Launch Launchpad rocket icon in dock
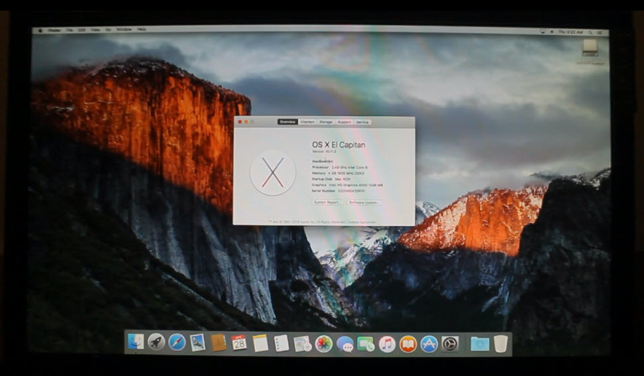Screen dimensions: 644x376 pos(156,342)
